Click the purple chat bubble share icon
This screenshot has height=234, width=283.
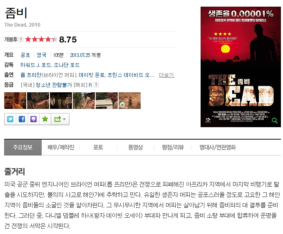(33, 119)
